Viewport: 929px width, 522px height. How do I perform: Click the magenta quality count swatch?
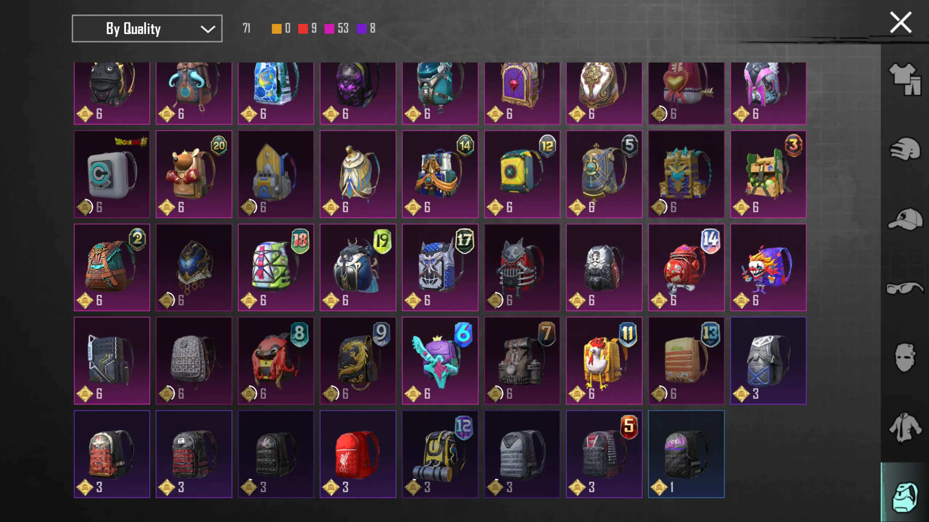point(329,29)
